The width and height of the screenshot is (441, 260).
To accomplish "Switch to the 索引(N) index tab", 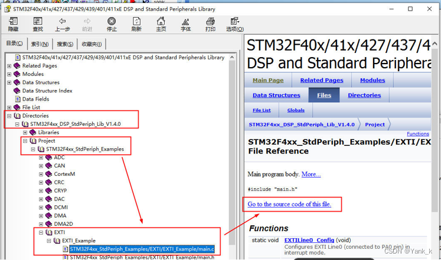I will point(40,44).
